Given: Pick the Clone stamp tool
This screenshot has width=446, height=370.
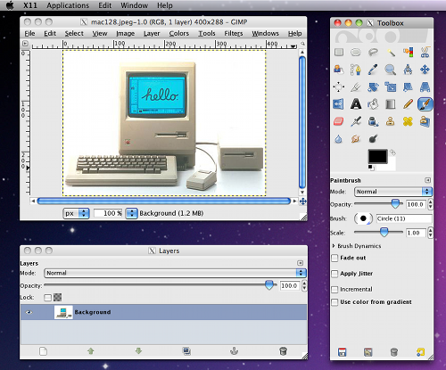Looking at the screenshot, I should (391, 121).
